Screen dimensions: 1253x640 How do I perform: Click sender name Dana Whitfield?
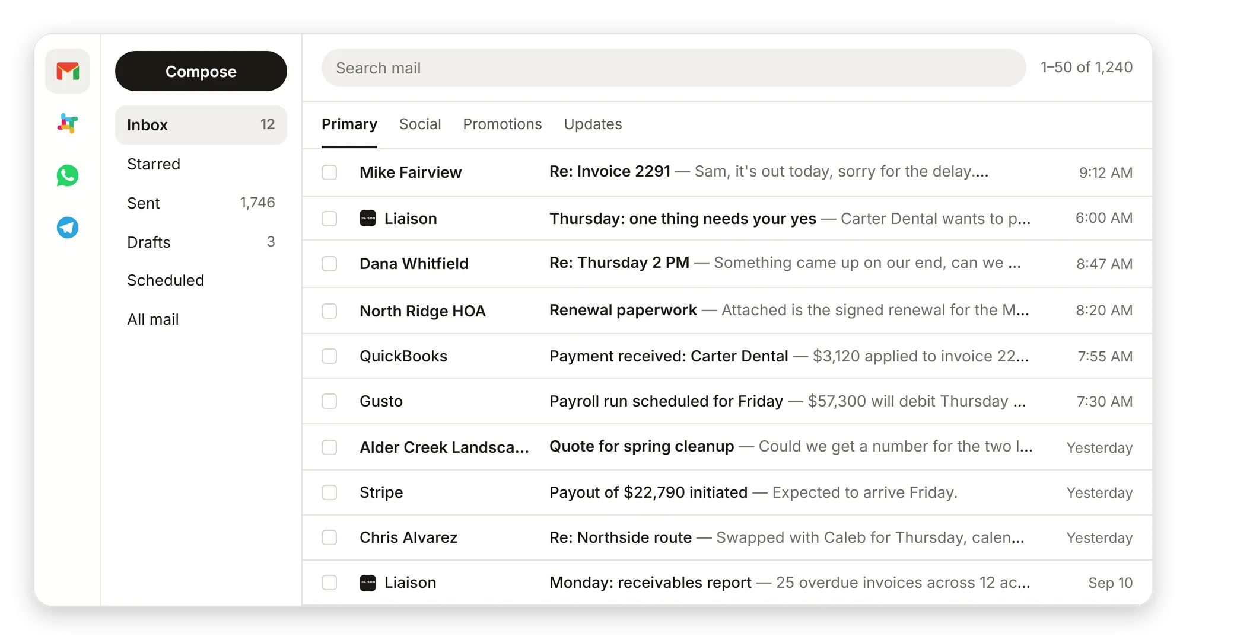click(x=414, y=264)
